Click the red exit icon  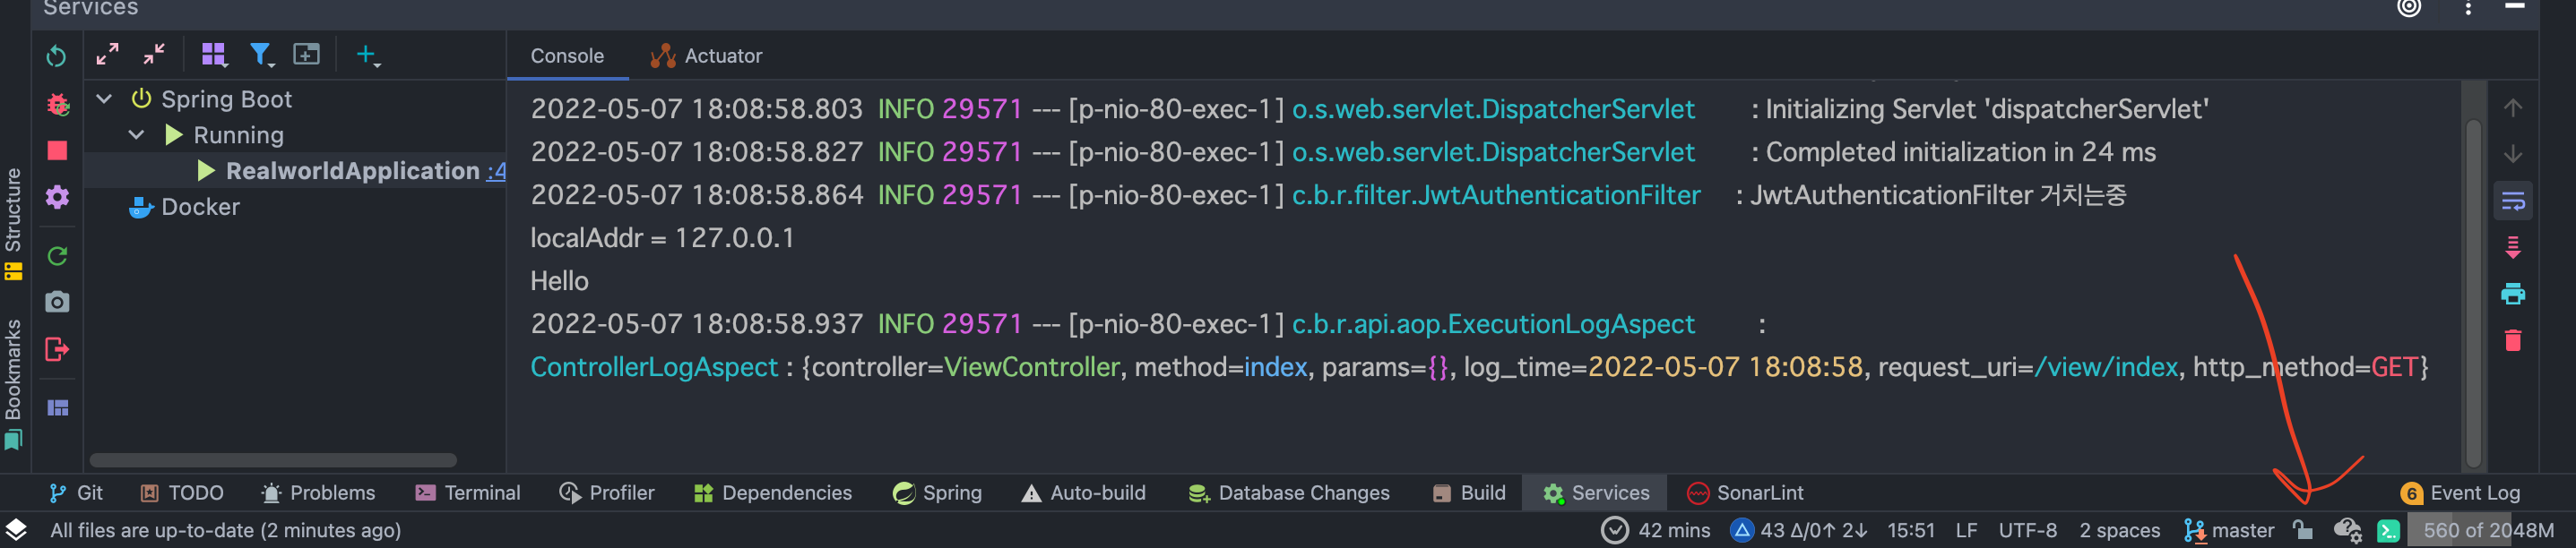[57, 349]
